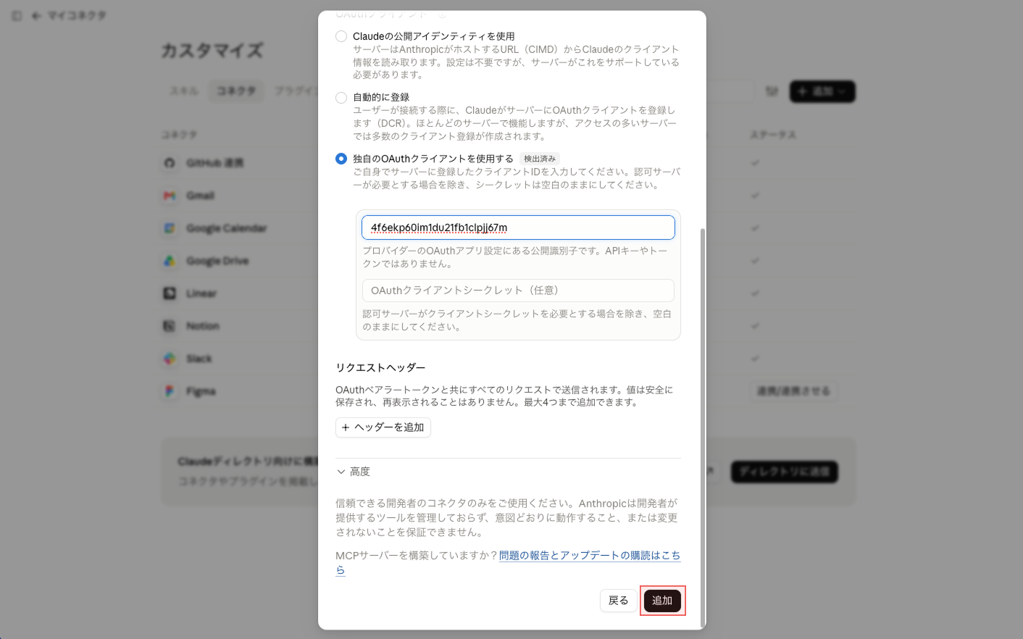
Task: Switch to the スキル tab
Action: tap(184, 91)
